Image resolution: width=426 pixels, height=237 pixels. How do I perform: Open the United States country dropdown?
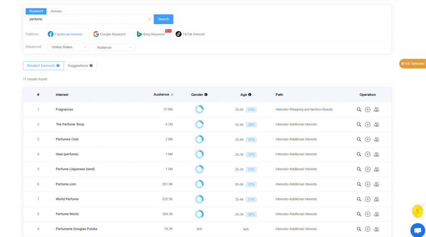pyautogui.click(x=69, y=47)
